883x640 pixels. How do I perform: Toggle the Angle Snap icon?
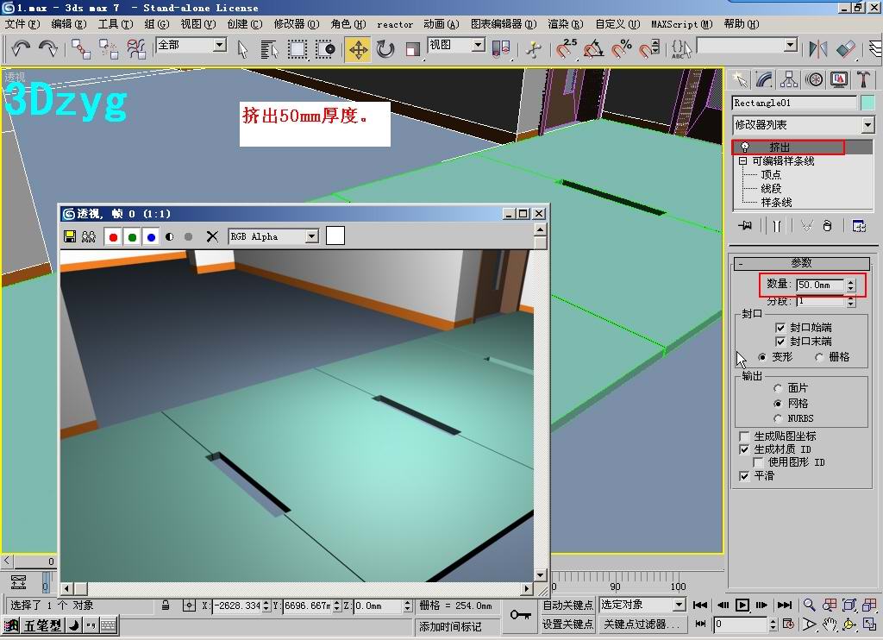pos(593,49)
